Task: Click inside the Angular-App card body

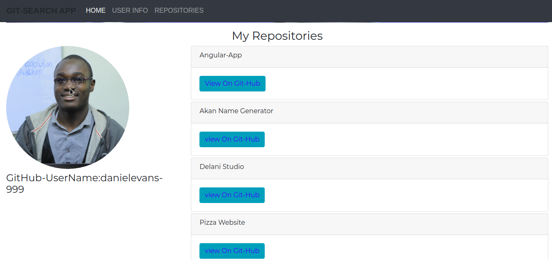Action: 406,84
